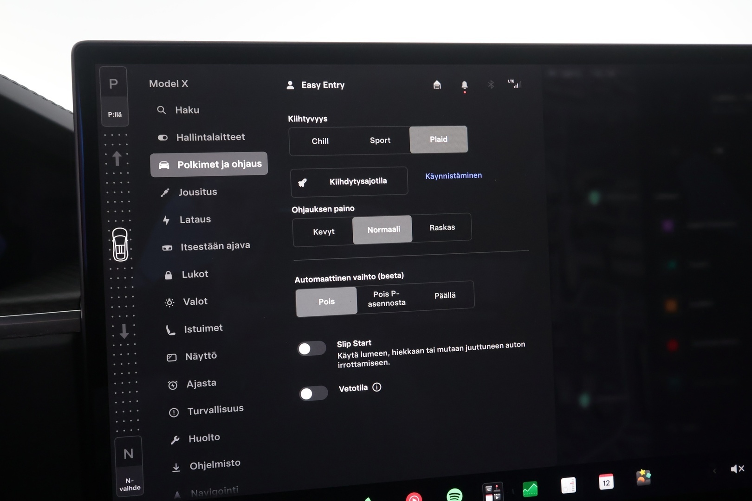Click the padlock icon for Lukot
The image size is (752, 501).
tap(169, 275)
